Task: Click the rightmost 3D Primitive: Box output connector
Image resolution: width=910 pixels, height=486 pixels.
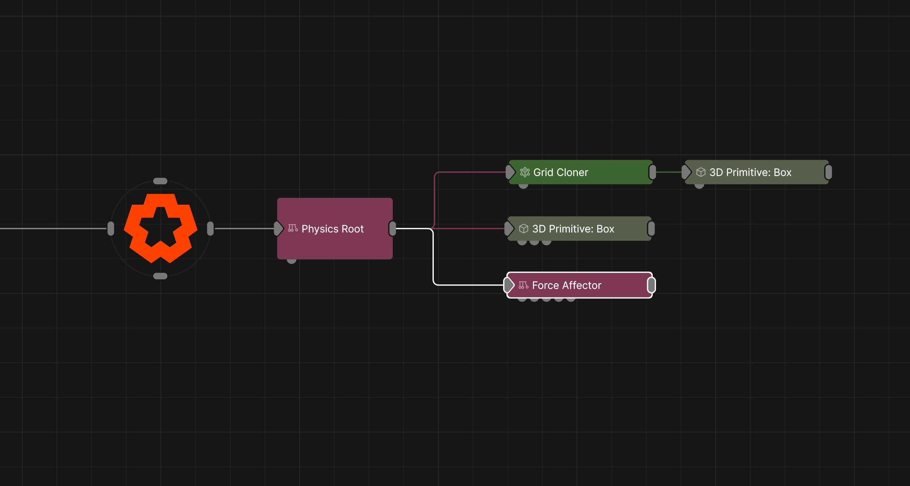Action: 828,172
